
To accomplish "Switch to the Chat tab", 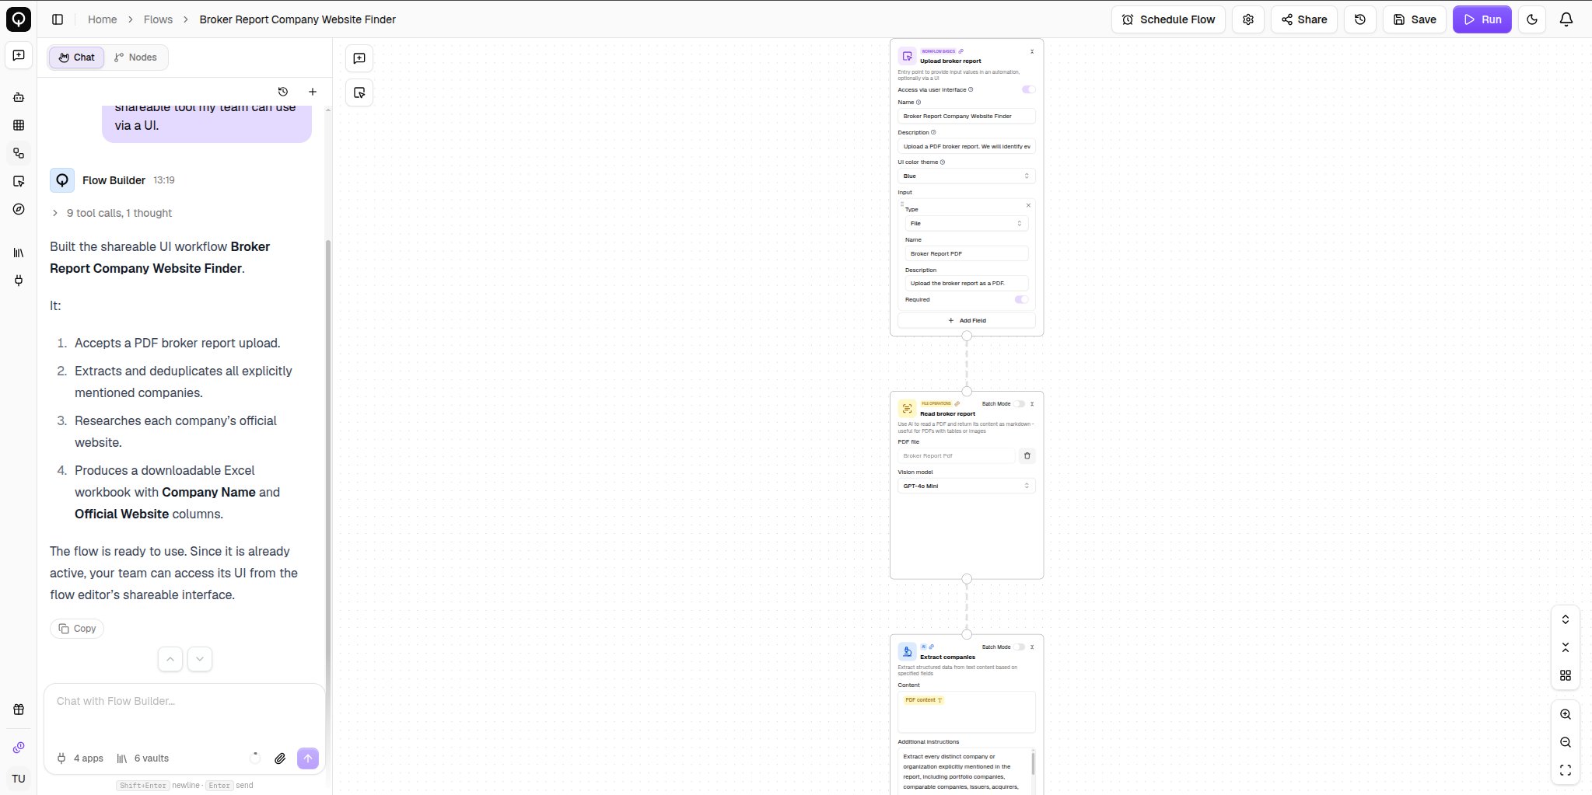I will click(x=76, y=58).
